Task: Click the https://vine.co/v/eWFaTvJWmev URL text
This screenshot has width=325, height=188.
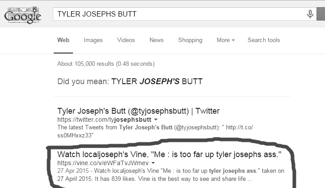Action: (103, 163)
